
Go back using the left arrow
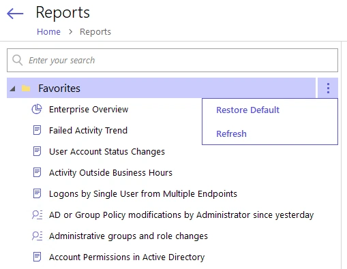(x=15, y=14)
